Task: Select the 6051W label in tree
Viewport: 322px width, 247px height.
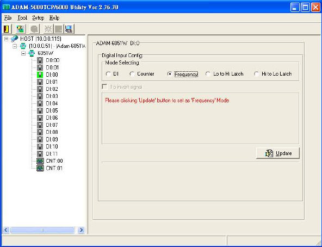Action: point(45,53)
